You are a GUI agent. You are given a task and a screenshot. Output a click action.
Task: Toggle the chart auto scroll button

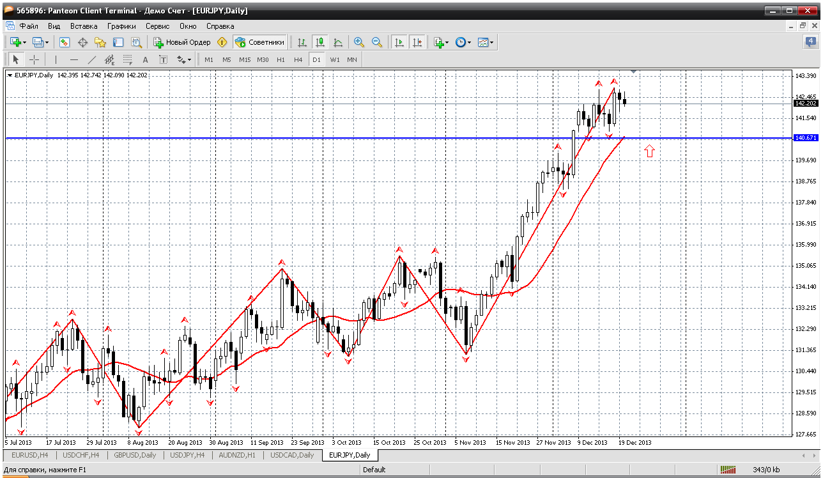point(399,42)
